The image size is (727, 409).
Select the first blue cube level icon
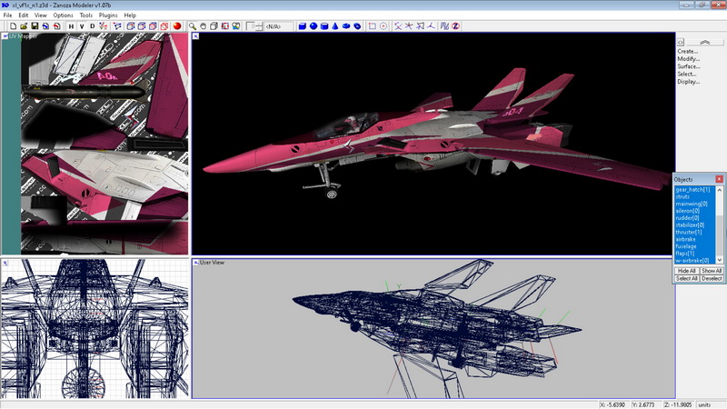tap(131, 26)
